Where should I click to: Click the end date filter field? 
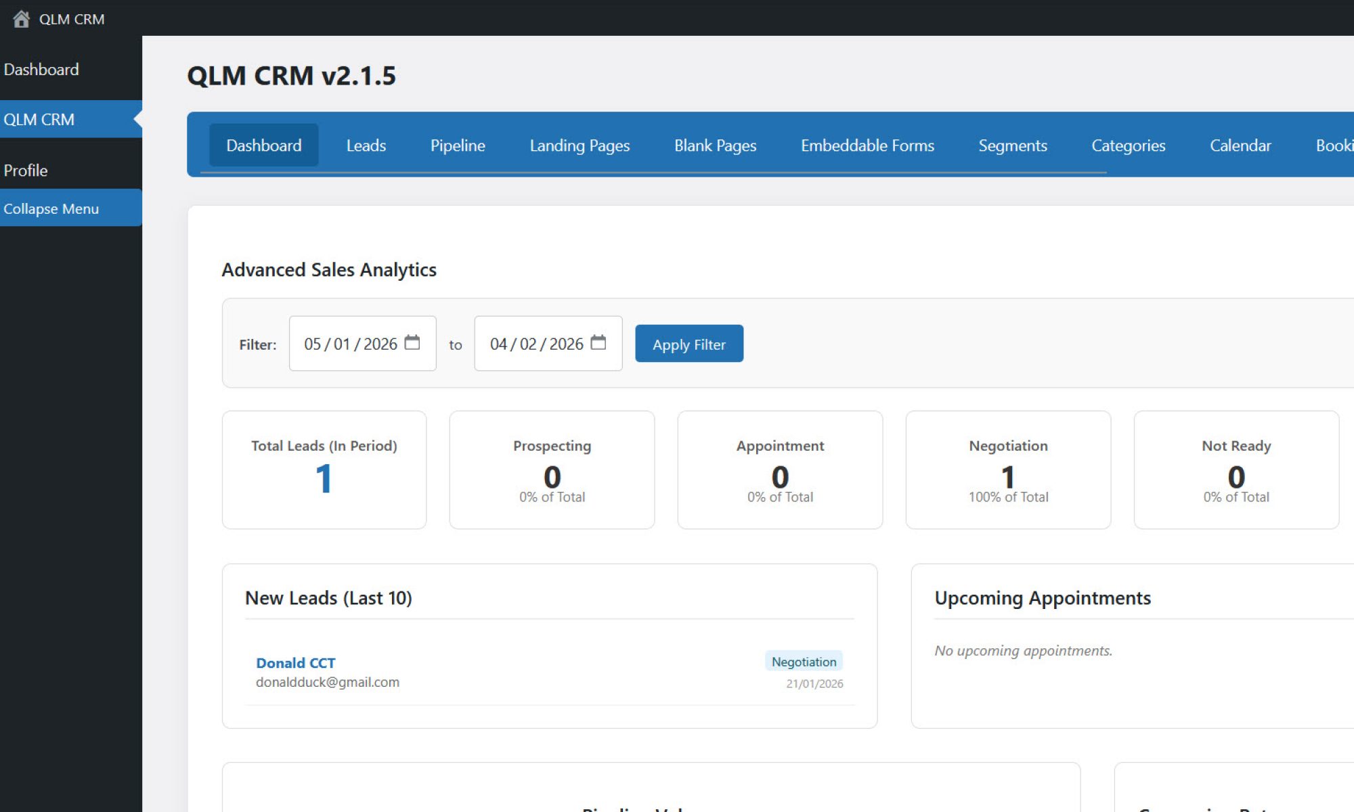(536, 344)
